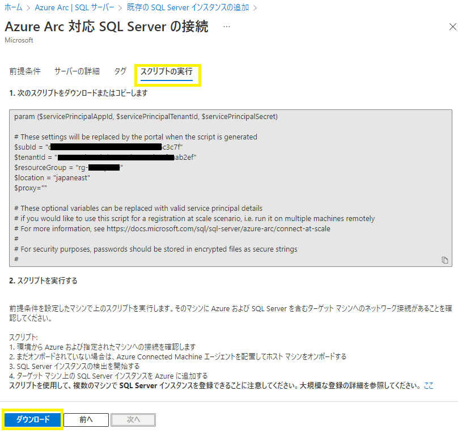Switch to the タグ tab

(120, 71)
